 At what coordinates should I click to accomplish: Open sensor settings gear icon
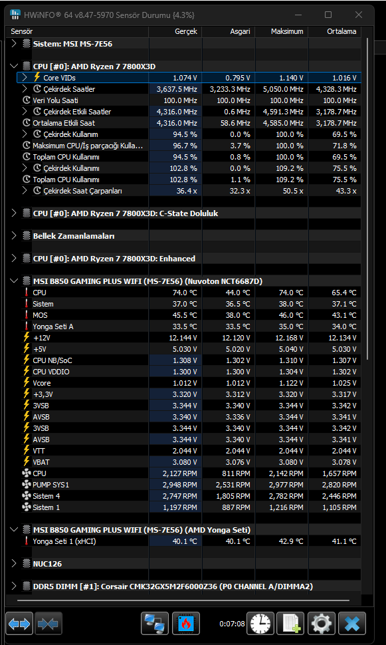[322, 624]
